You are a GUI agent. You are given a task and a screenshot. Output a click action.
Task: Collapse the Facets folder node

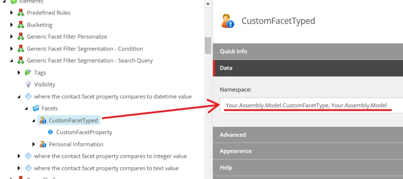click(x=26, y=108)
